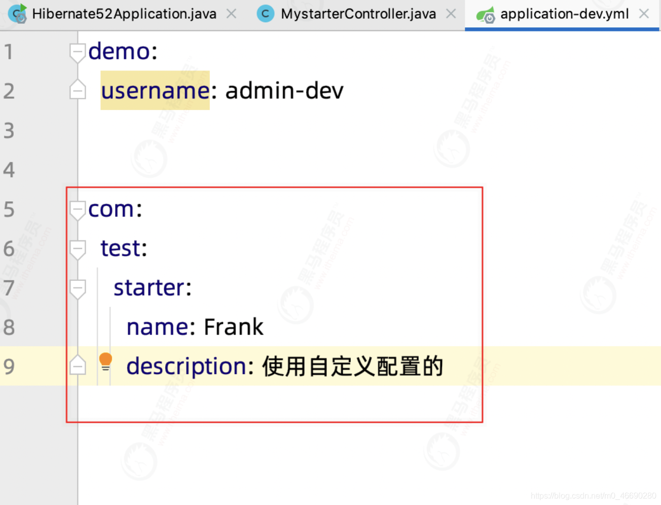Image resolution: width=661 pixels, height=505 pixels.
Task: Click line number 9 in gutter
Action: [x=9, y=366]
